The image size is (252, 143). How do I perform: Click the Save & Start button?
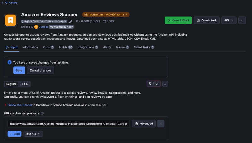pos(178,20)
